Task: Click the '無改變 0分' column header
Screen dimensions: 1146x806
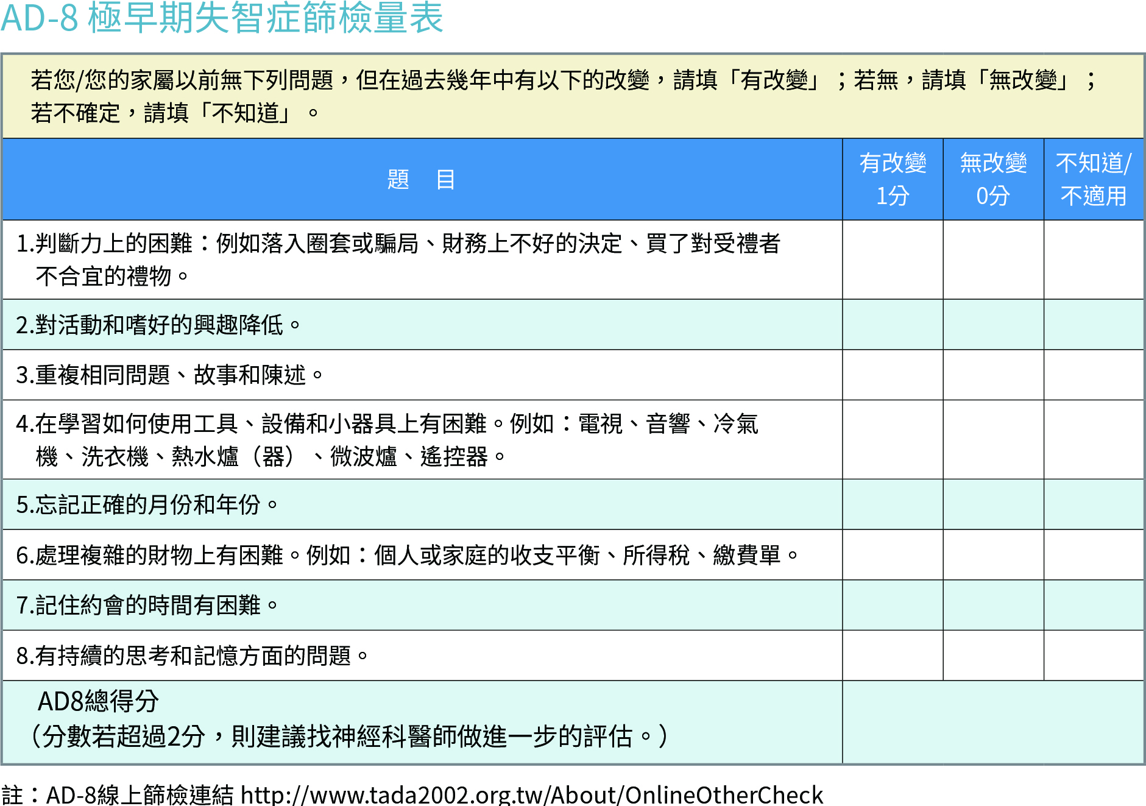Action: [x=993, y=180]
